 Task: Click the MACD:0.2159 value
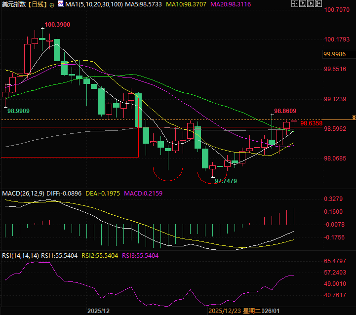[x=143, y=194]
